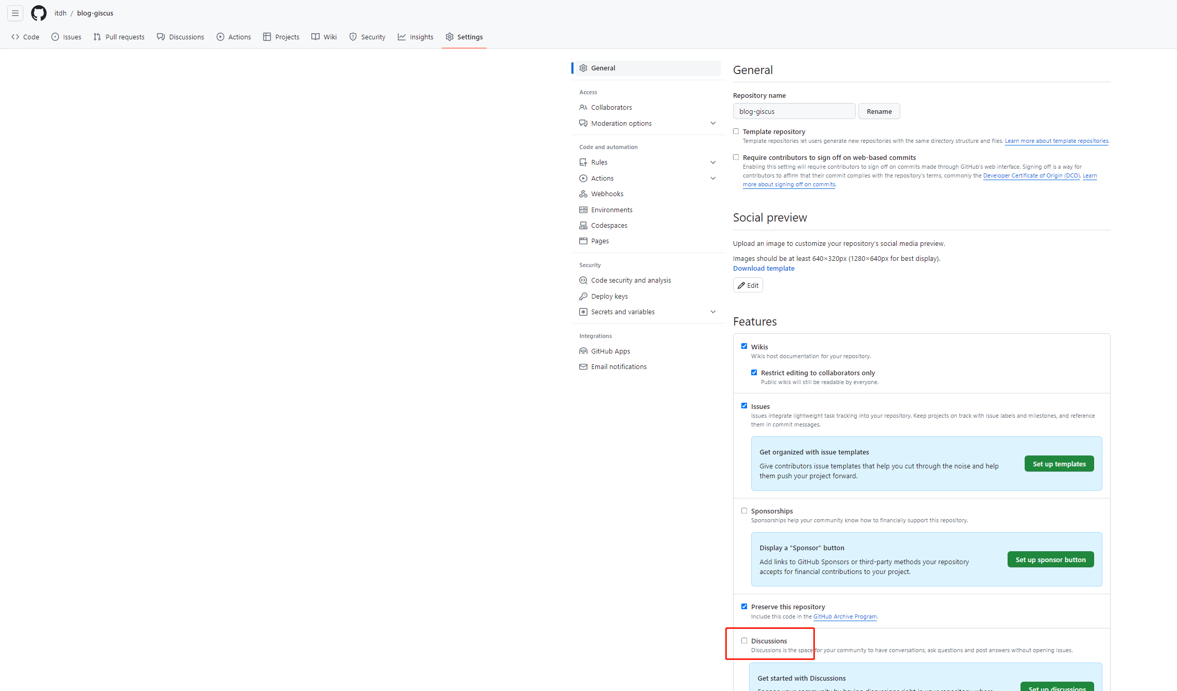The height and width of the screenshot is (691, 1177).
Task: Open GitHub Archive Program link
Action: (845, 616)
